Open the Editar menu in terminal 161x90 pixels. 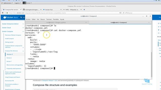point(33,19)
